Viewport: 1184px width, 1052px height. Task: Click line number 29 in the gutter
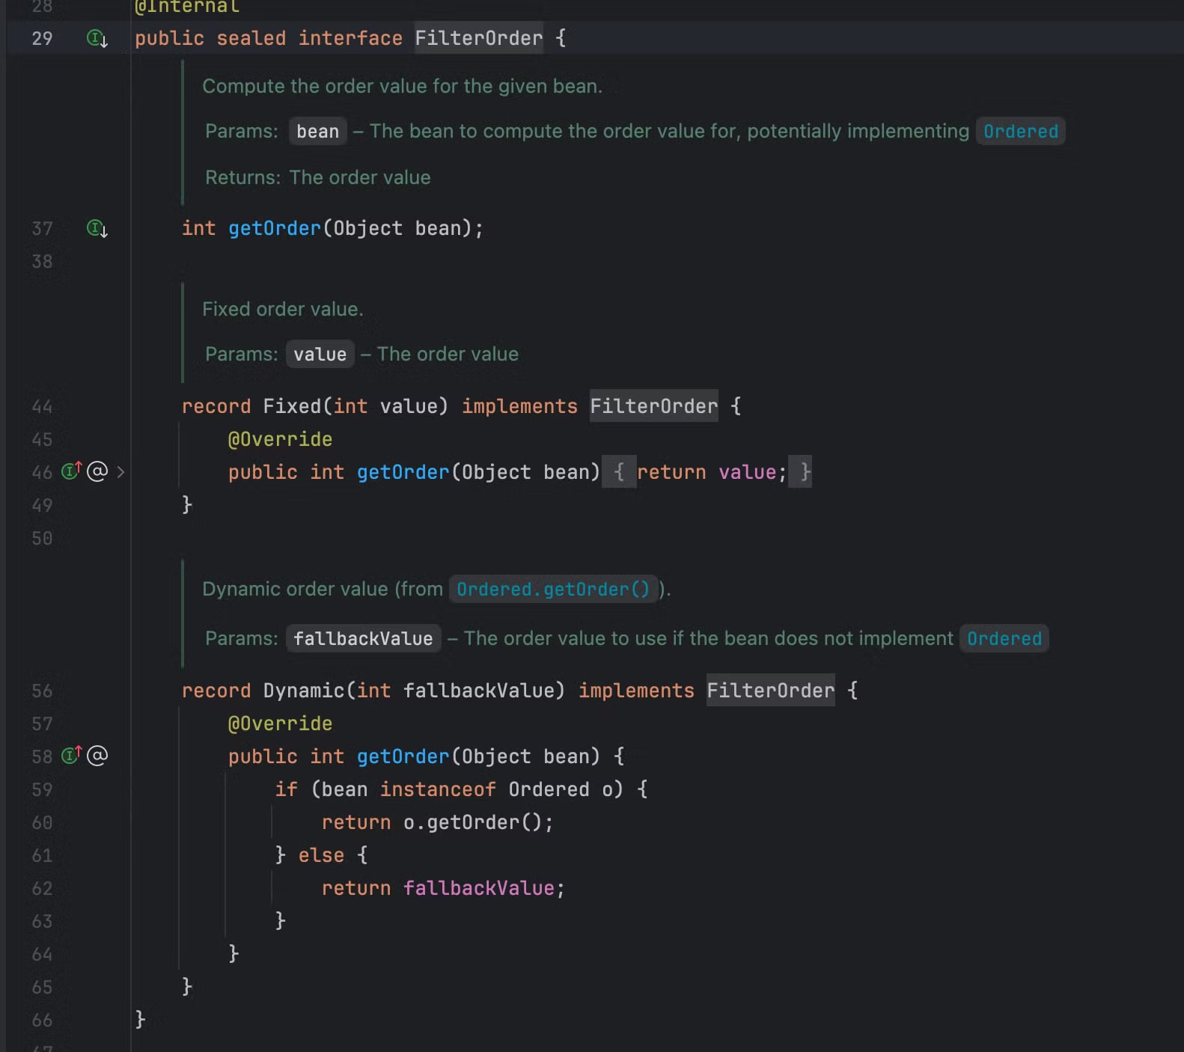tap(42, 38)
